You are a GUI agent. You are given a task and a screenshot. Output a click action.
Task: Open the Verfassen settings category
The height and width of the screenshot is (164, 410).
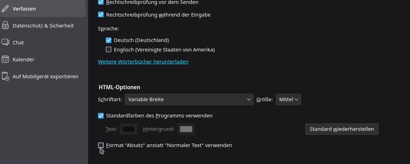(24, 8)
